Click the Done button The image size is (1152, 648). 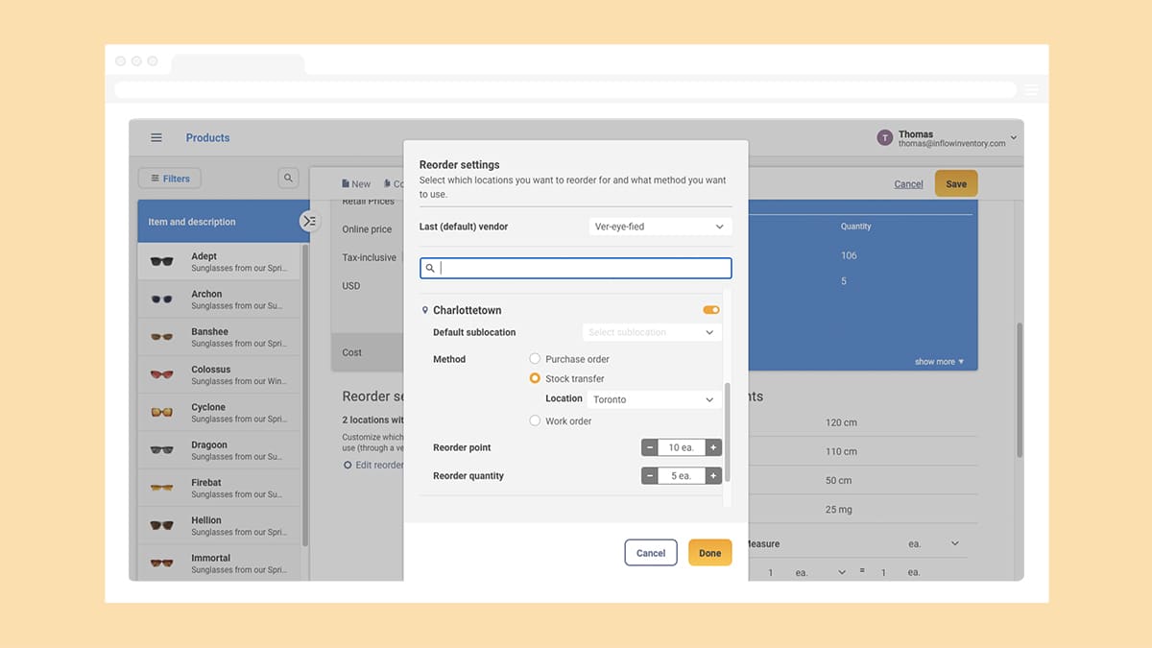(x=709, y=553)
